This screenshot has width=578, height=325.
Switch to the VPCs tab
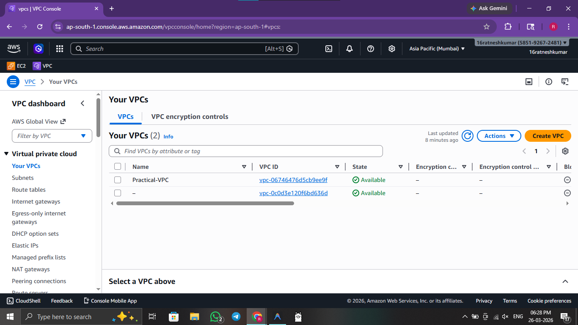point(126,117)
